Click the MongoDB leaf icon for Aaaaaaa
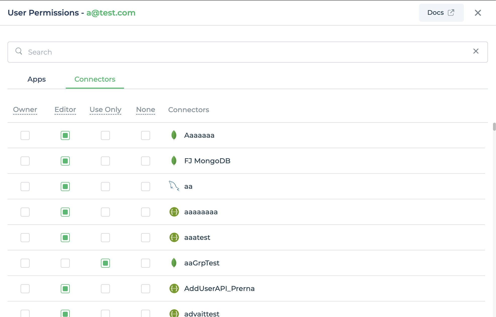The height and width of the screenshot is (317, 496). pyautogui.click(x=174, y=135)
